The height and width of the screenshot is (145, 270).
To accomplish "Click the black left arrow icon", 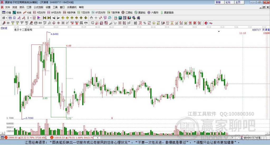I will point(54,18).
